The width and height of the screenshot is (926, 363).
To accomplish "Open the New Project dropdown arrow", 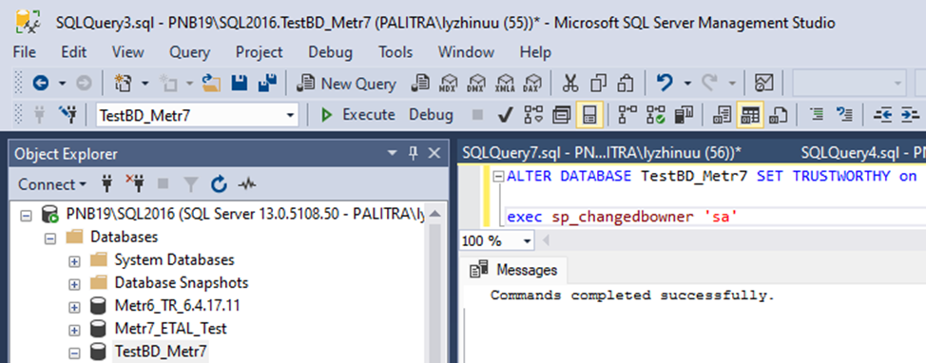I will coord(145,84).
